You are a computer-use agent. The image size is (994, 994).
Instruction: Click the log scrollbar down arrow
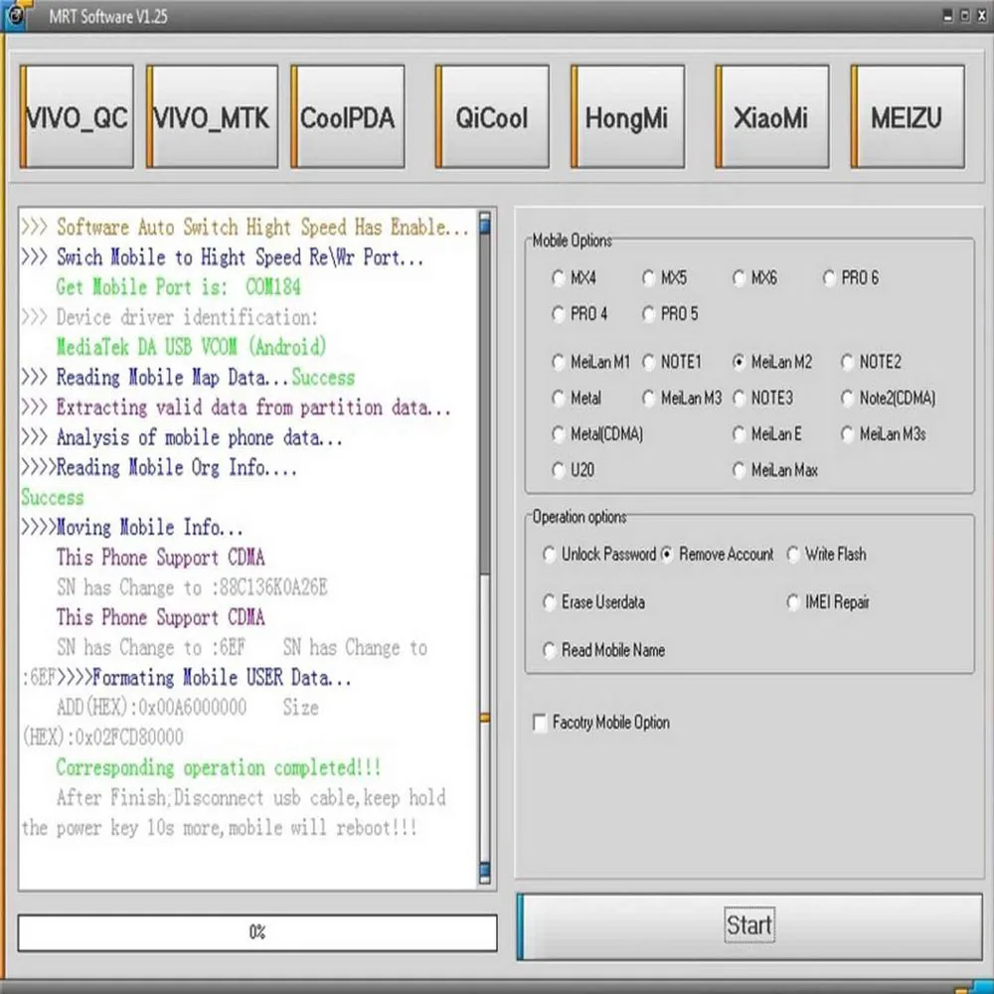[485, 873]
